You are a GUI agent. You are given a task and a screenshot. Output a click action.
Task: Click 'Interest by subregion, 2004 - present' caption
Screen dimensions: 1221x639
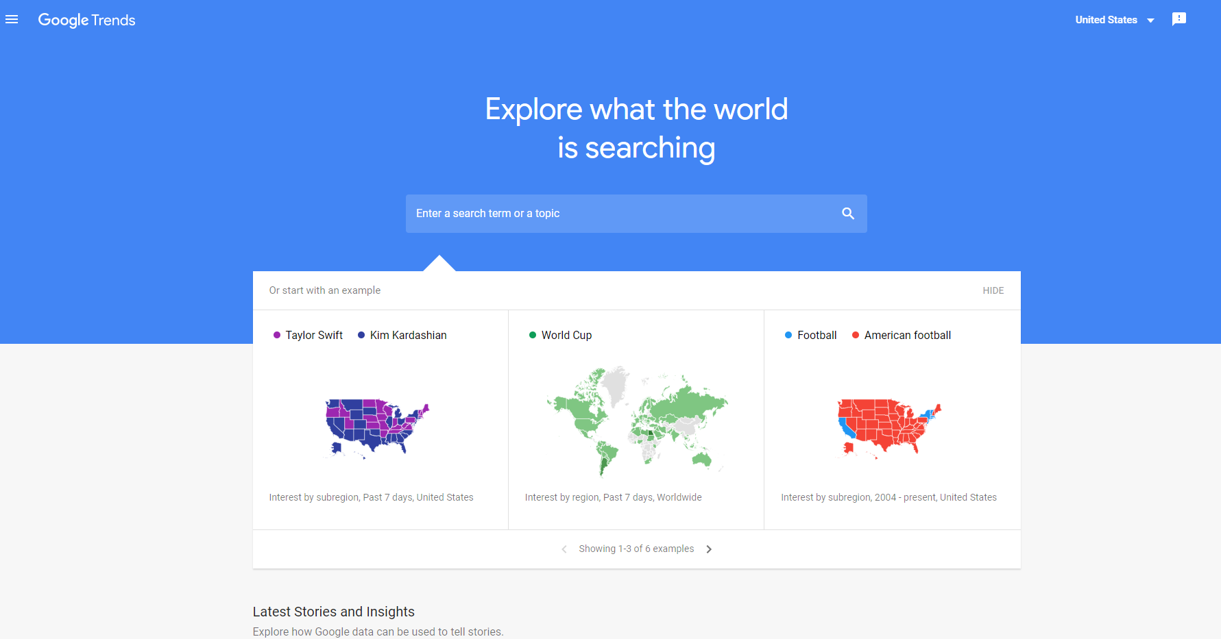coord(888,497)
